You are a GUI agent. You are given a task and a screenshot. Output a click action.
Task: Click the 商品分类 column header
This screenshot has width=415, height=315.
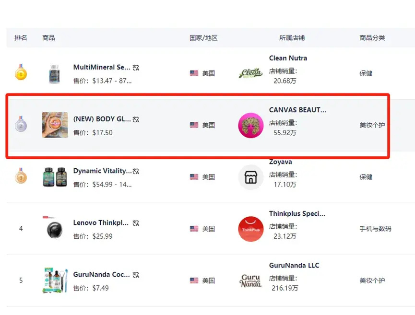coord(372,37)
